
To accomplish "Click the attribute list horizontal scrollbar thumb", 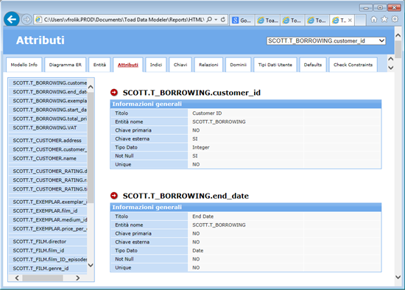I will 43,278.
